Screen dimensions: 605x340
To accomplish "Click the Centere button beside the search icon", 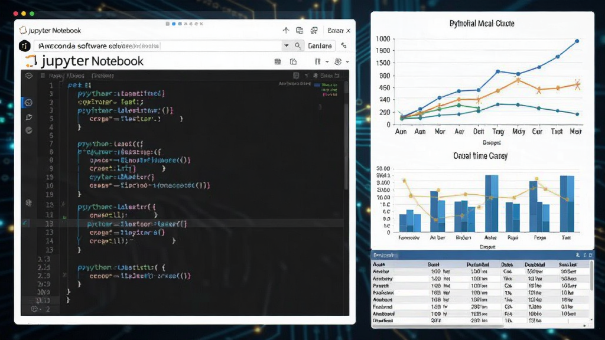I will click(x=320, y=45).
